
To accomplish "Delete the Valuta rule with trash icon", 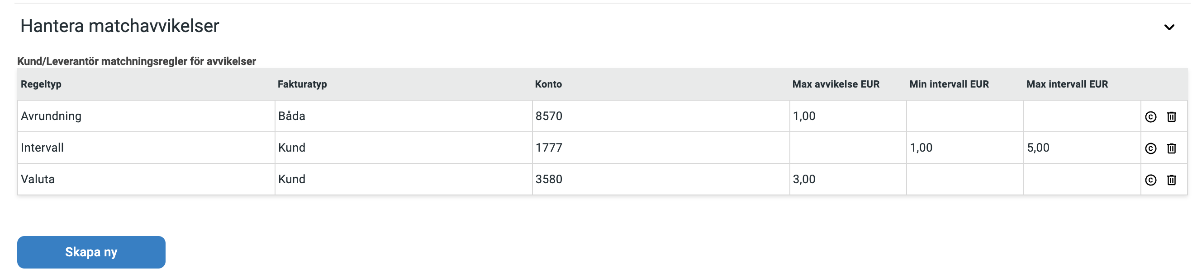I will point(1171,180).
